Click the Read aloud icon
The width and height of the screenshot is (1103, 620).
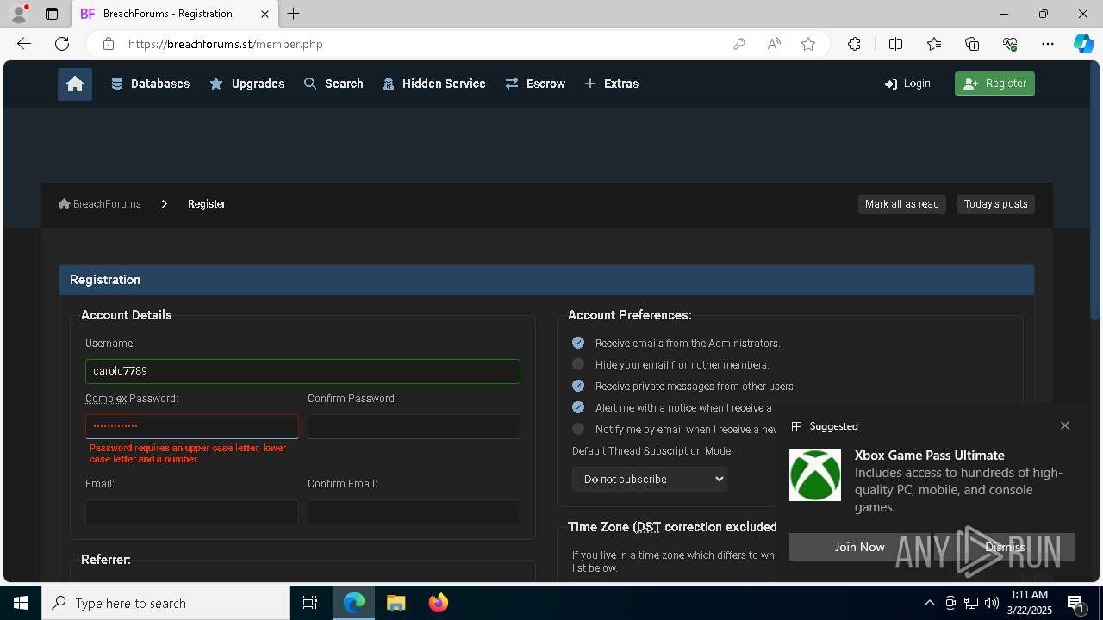click(x=774, y=44)
